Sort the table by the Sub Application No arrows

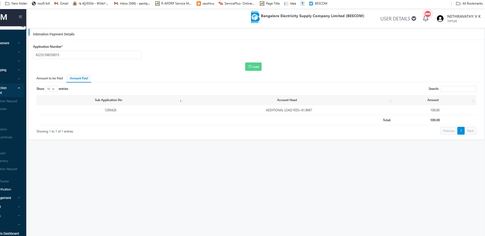pos(181,101)
